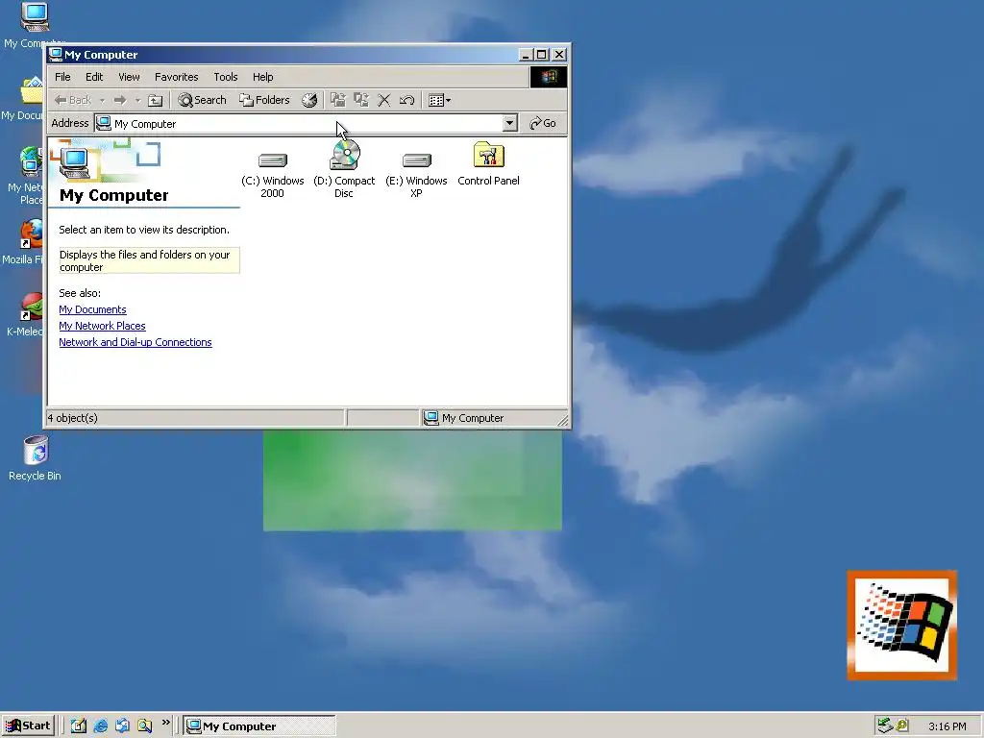
Task: Expand the Quick Launch overflow chevron
Action: 165,723
